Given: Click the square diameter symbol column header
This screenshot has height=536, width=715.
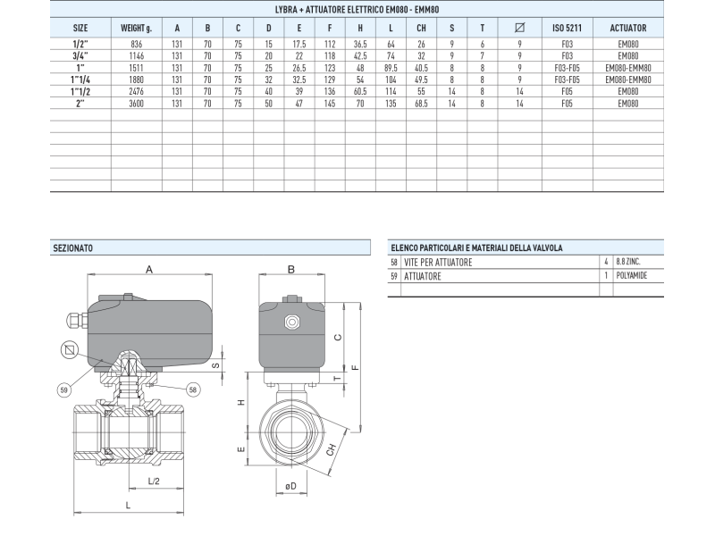Looking at the screenshot, I should tap(519, 28).
